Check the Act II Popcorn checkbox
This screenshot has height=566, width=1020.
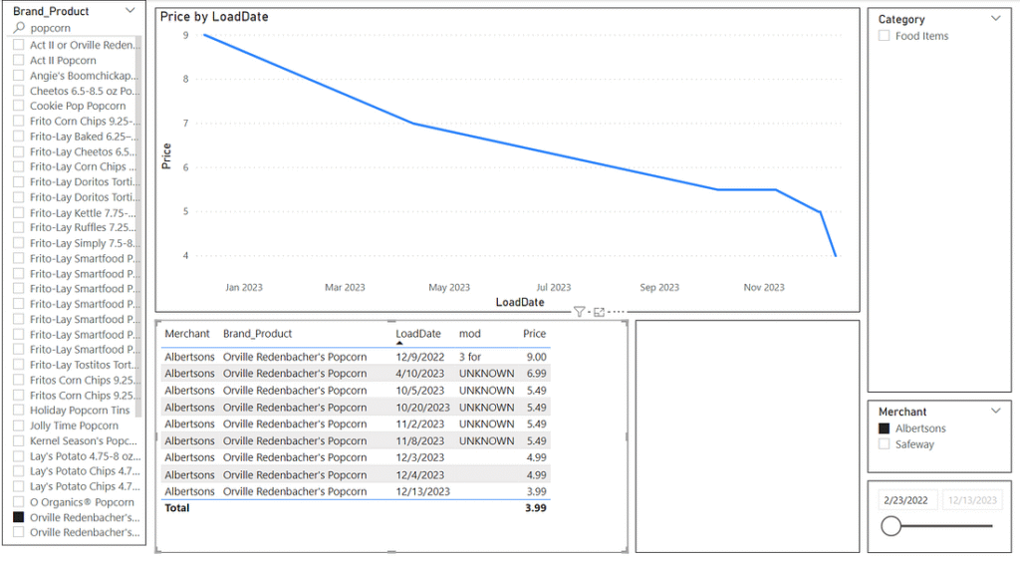click(18, 60)
